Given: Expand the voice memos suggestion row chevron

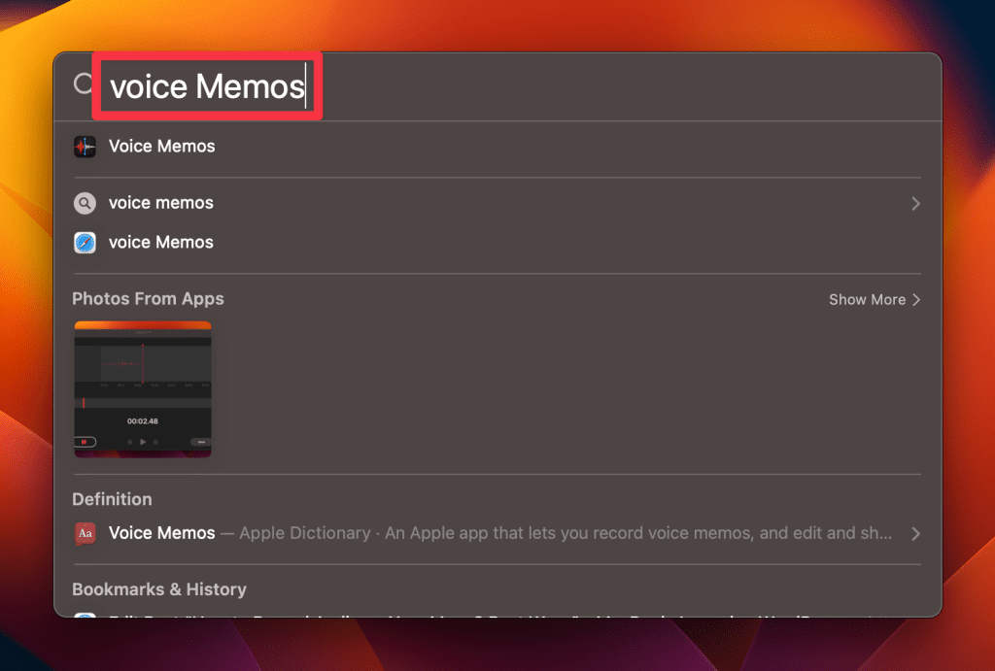Looking at the screenshot, I should click(x=914, y=204).
